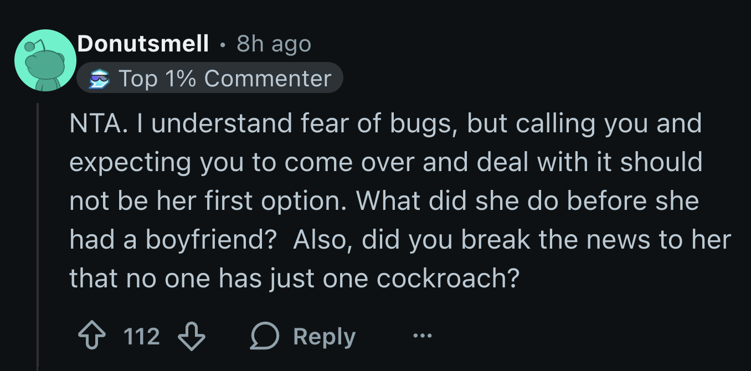Click the 112 vote count
The image size is (751, 371).
(142, 337)
